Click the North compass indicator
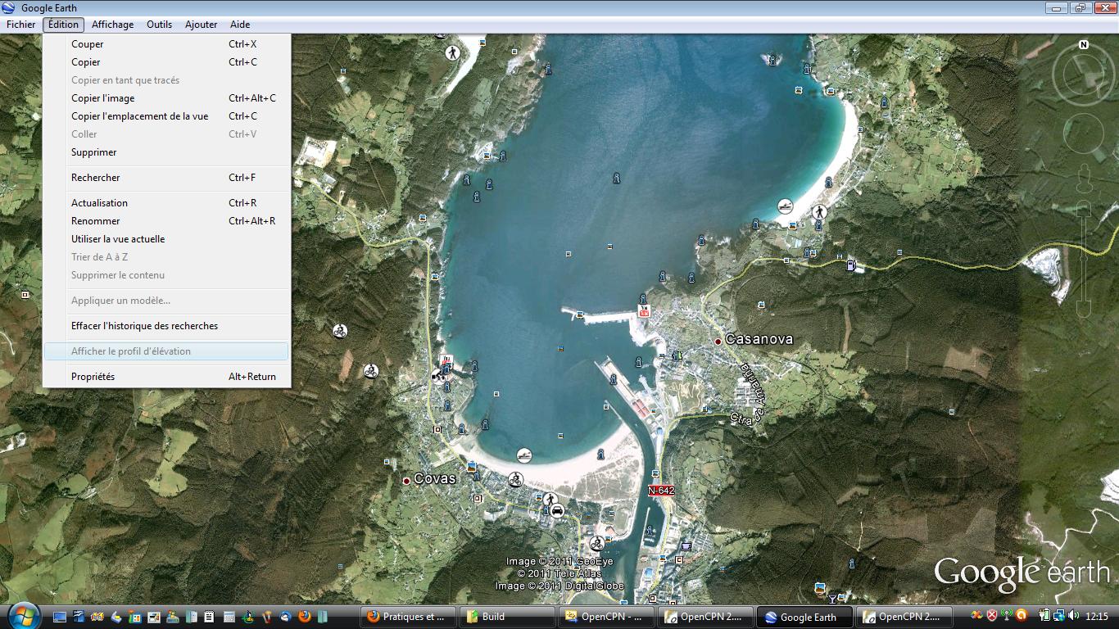This screenshot has height=629, width=1119. (1084, 45)
